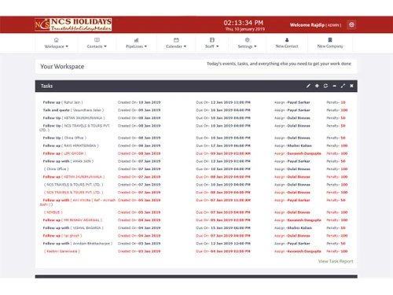Click Due On 12 Jan 2019 12:00 PM

pos(223,244)
